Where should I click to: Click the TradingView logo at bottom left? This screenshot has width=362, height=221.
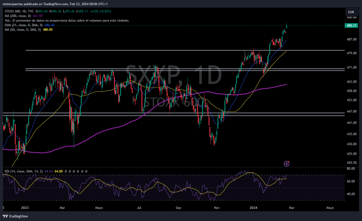click(15, 216)
